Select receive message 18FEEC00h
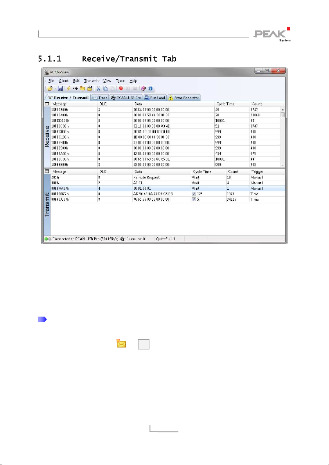329x465 pixels. click(x=60, y=159)
